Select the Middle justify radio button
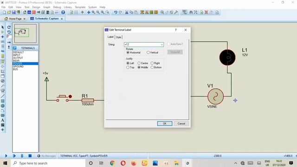This screenshot has height=167, width=297. pyautogui.click(x=139, y=67)
